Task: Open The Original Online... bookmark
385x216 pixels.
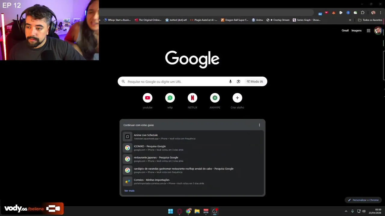Action: pos(148,20)
